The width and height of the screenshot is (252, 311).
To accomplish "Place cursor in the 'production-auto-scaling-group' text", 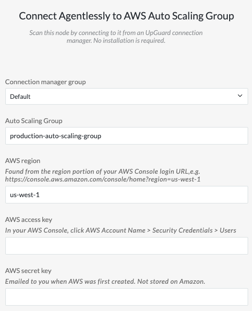I will [55, 136].
